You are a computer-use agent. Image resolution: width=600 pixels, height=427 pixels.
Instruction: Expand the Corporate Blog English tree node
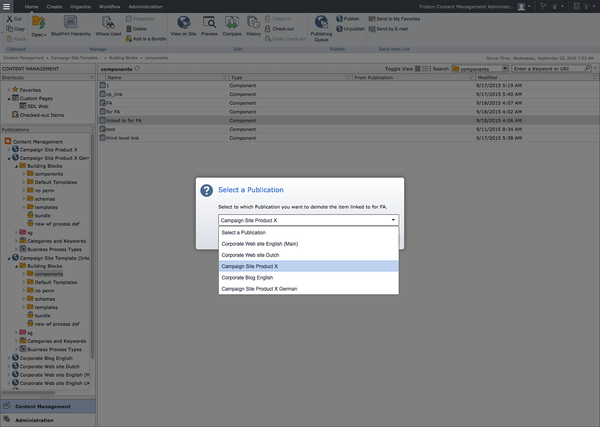(x=9, y=358)
